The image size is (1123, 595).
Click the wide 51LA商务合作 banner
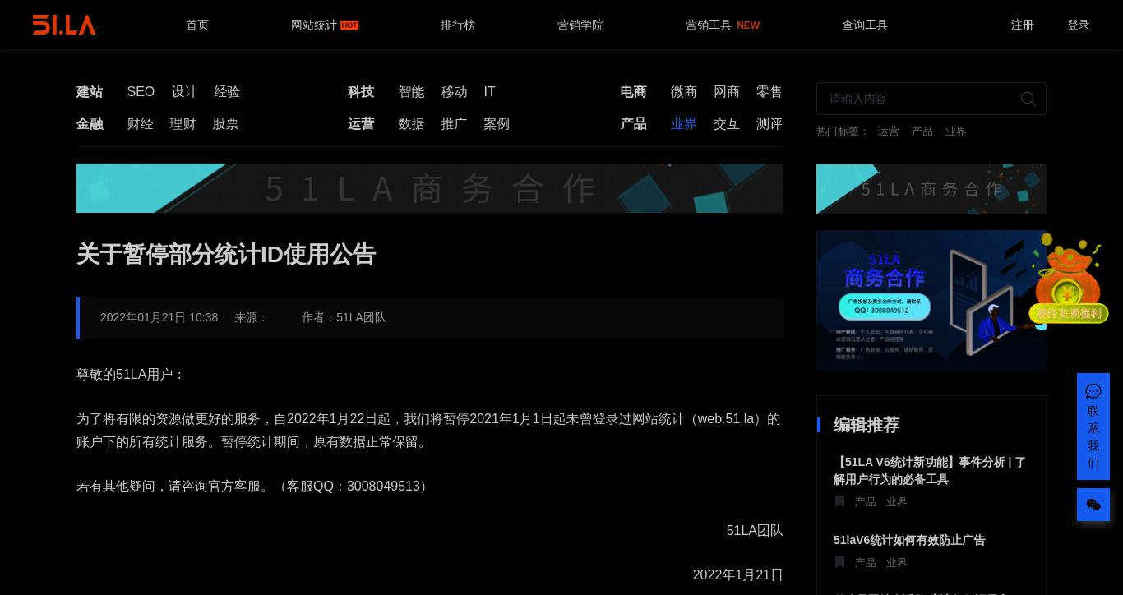(430, 188)
